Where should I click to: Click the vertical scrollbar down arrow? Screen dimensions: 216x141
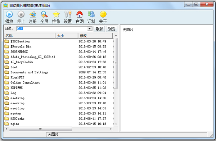coord(116,124)
